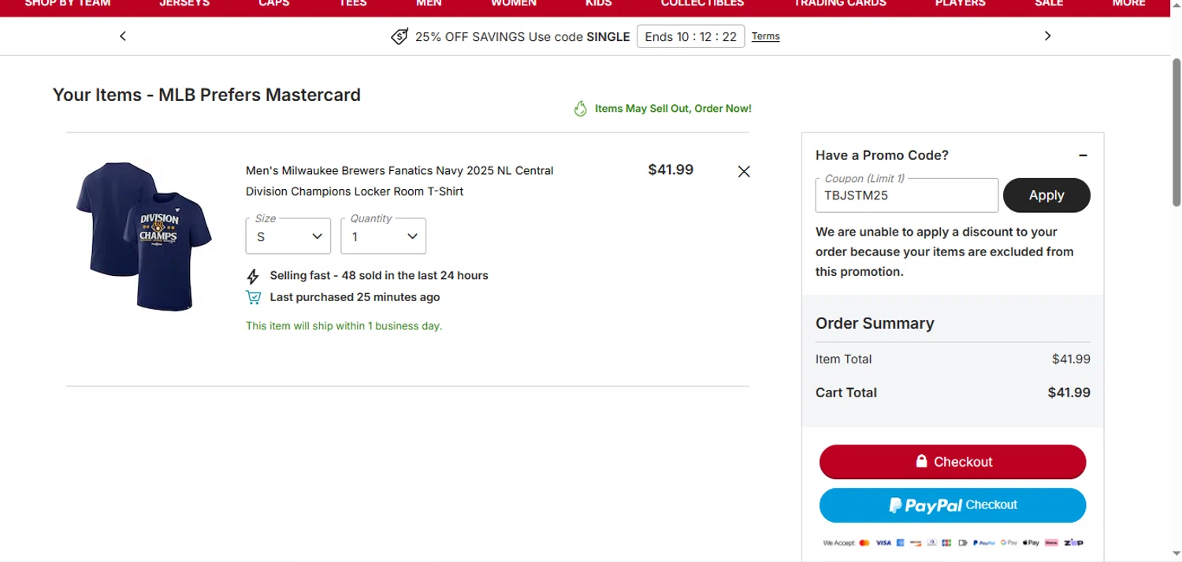The height and width of the screenshot is (562, 1182).
Task: Show the next promotion banner
Action: tap(1047, 36)
